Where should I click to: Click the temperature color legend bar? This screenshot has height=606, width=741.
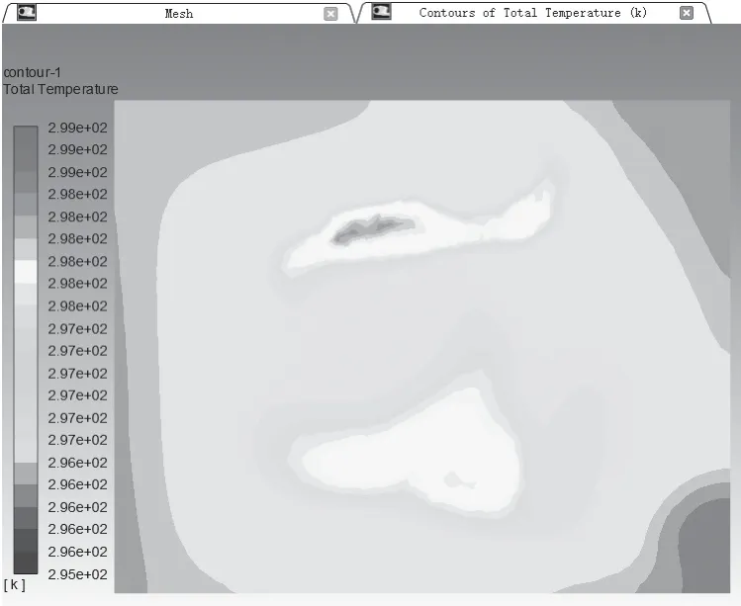pyautogui.click(x=26, y=350)
